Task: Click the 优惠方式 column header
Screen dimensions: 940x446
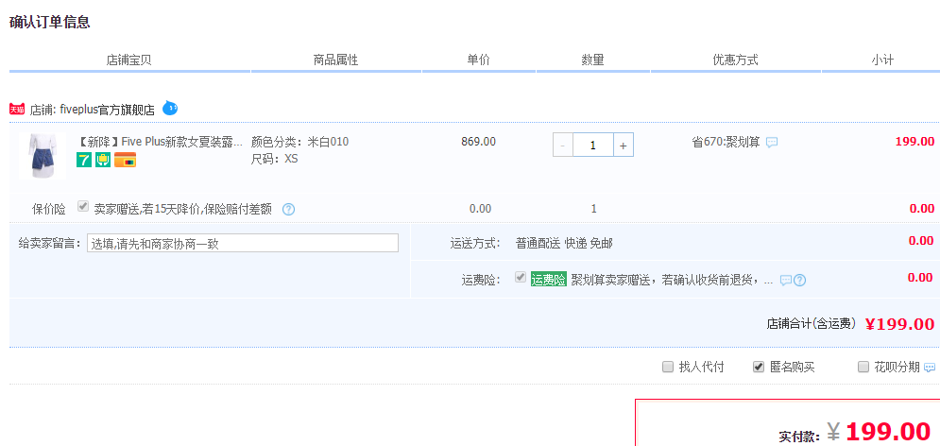Action: 735,60
